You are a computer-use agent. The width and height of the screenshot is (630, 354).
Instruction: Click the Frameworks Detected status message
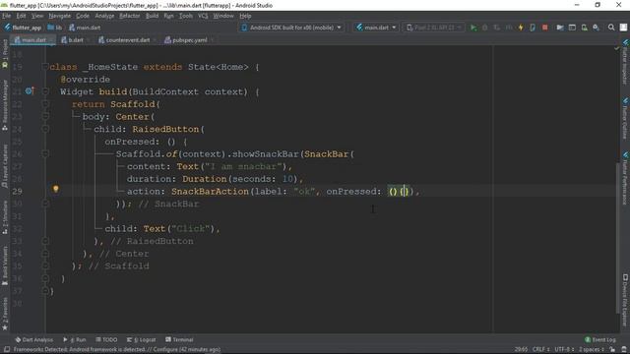tap(117, 349)
